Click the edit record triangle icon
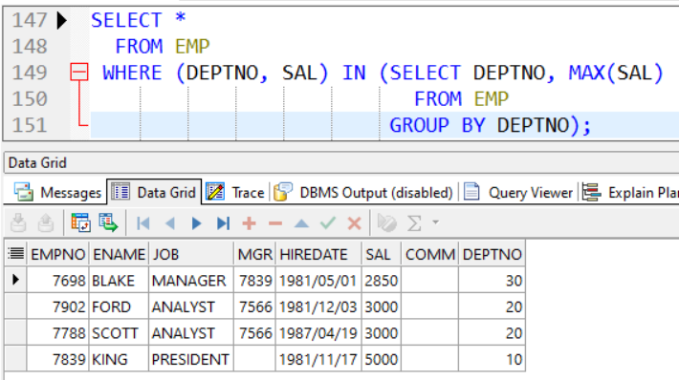 (x=301, y=223)
